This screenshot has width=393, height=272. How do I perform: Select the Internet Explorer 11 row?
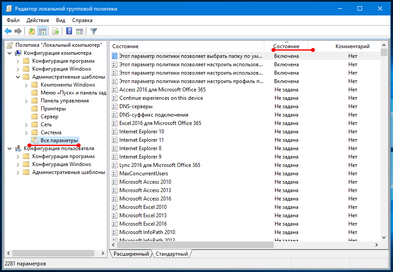point(141,140)
